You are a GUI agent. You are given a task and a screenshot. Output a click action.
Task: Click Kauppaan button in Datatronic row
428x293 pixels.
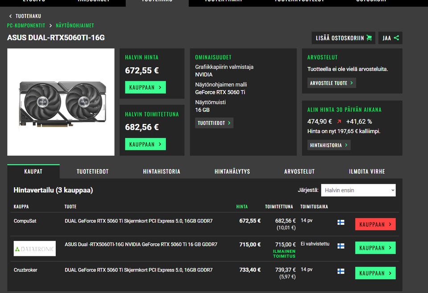click(x=375, y=248)
